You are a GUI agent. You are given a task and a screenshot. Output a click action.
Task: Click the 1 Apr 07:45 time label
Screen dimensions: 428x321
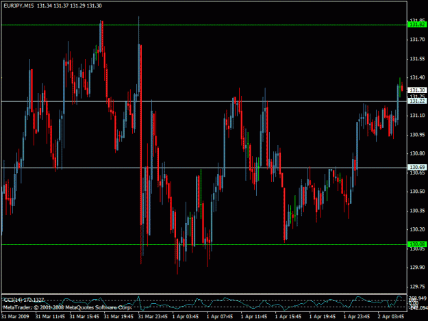tap(220, 317)
